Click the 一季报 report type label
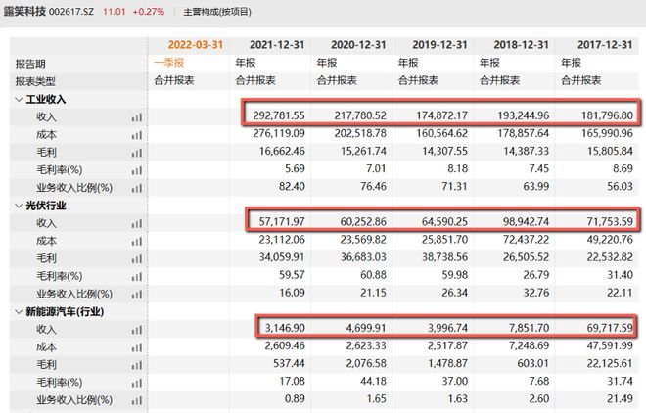The width and height of the screenshot is (646, 413). click(x=169, y=63)
